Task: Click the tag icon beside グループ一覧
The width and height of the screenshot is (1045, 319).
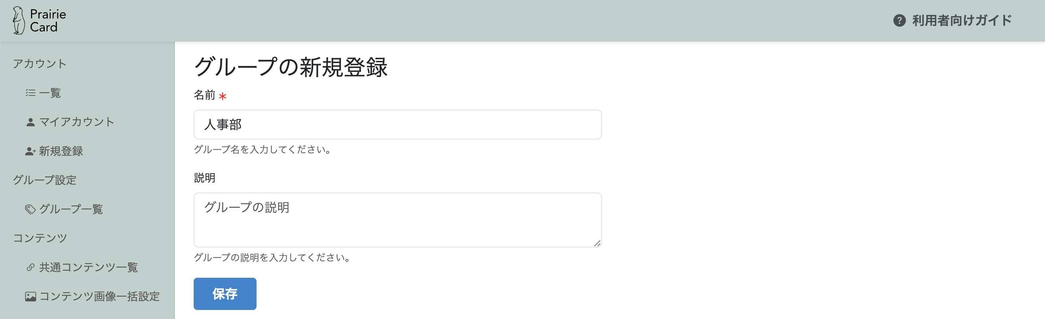Action: [30, 209]
